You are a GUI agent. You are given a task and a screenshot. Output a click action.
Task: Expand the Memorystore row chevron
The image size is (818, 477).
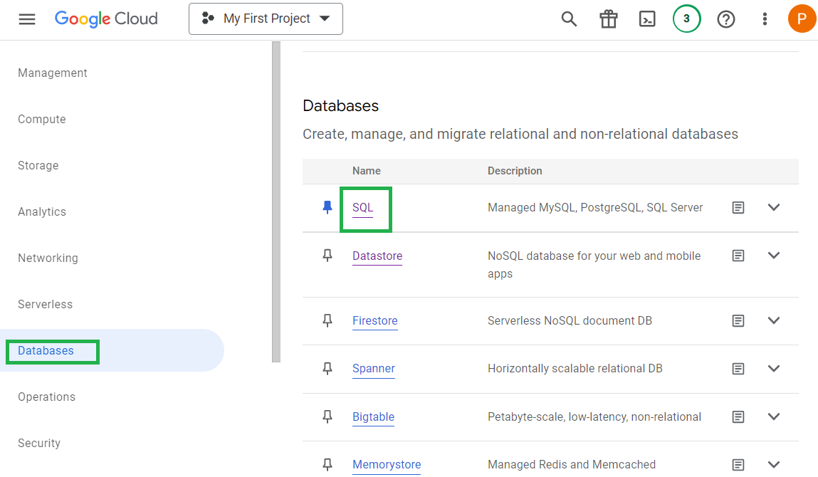pyautogui.click(x=774, y=464)
